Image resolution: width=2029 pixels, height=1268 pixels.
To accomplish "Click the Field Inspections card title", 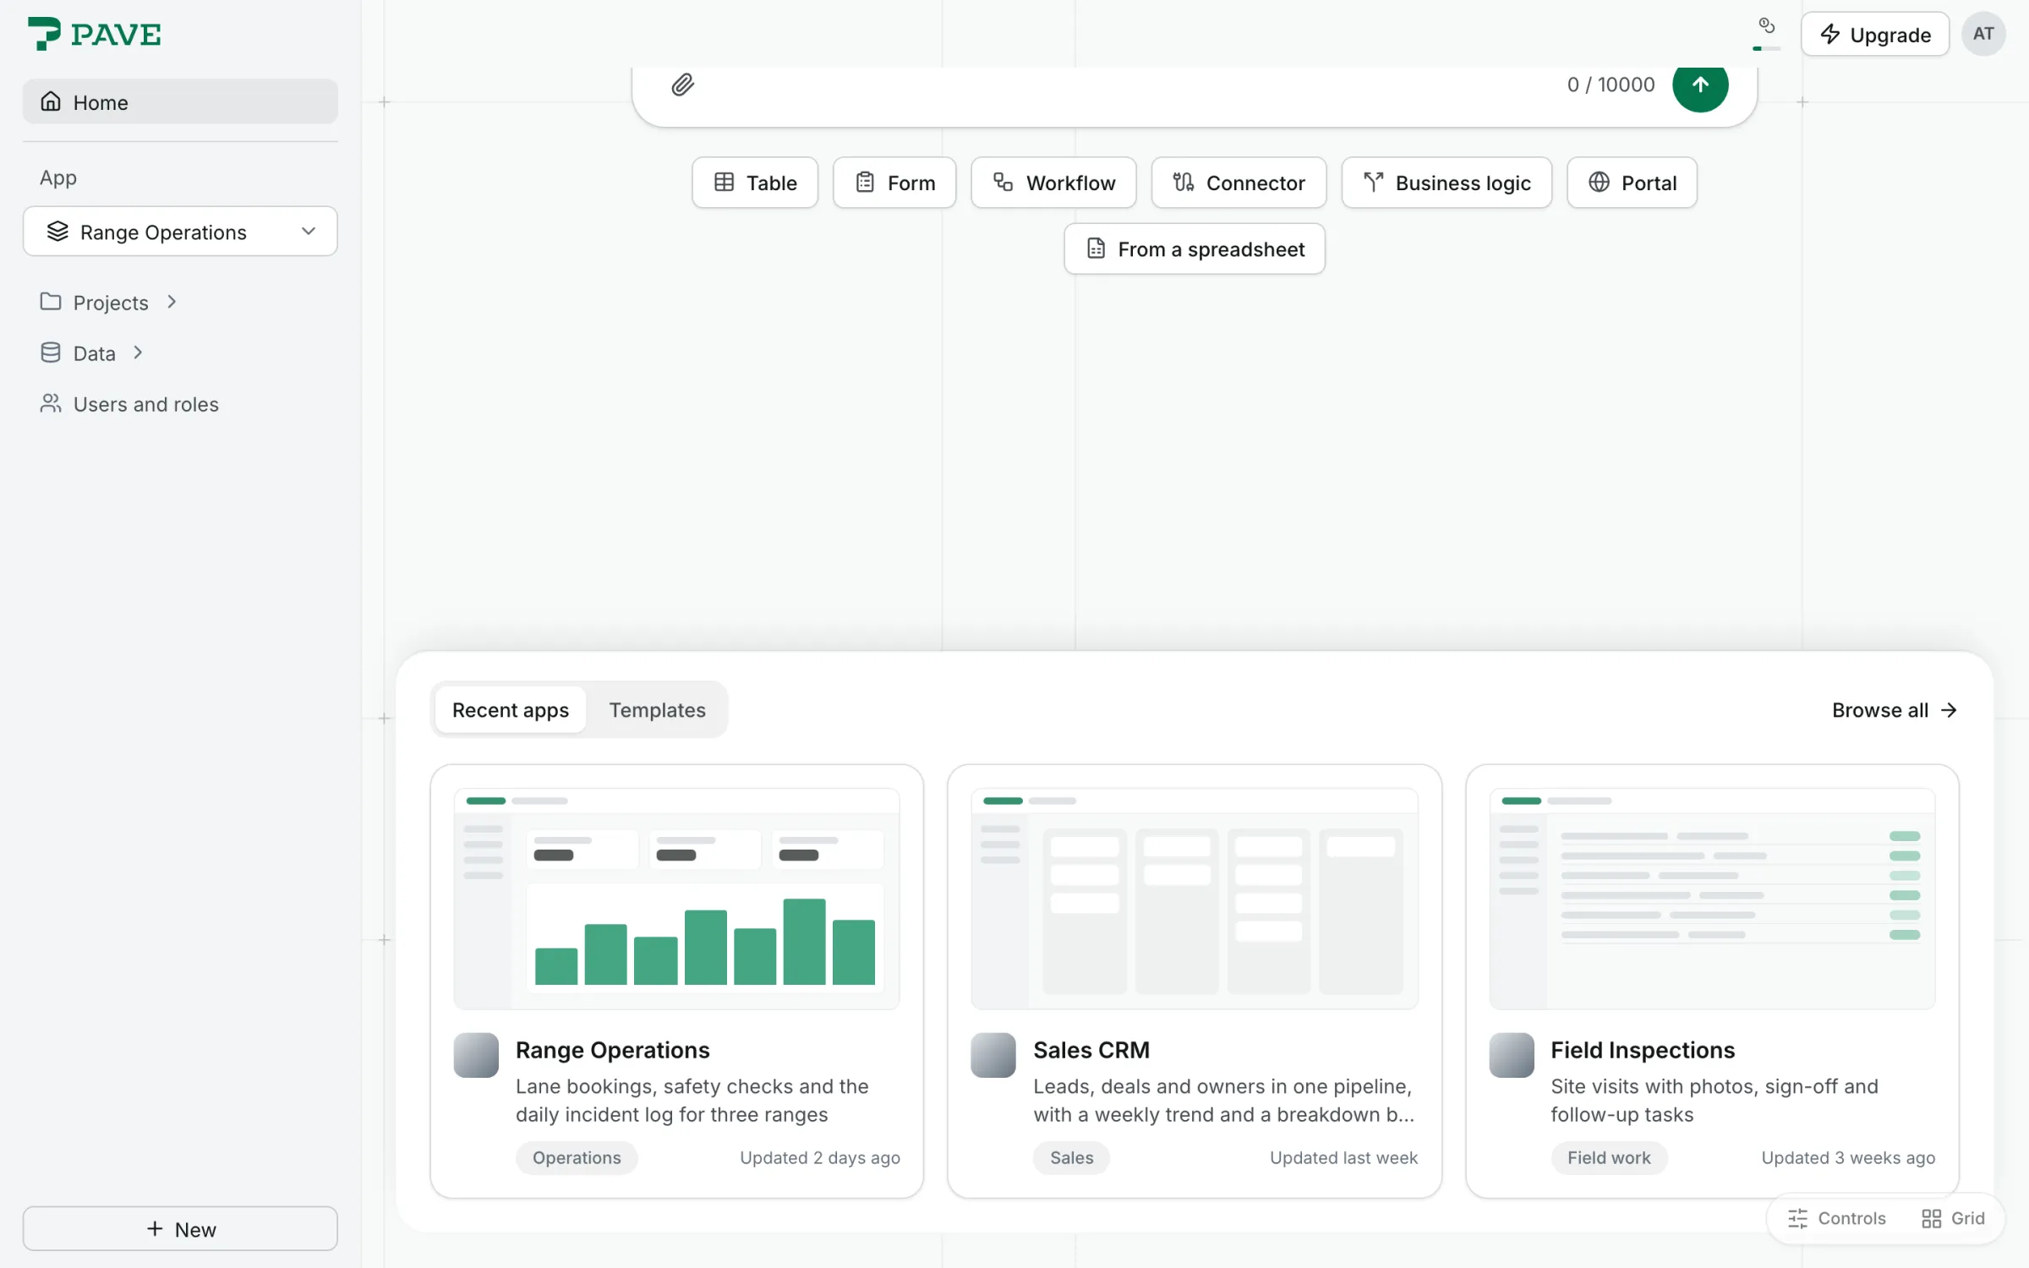I will point(1643,1050).
